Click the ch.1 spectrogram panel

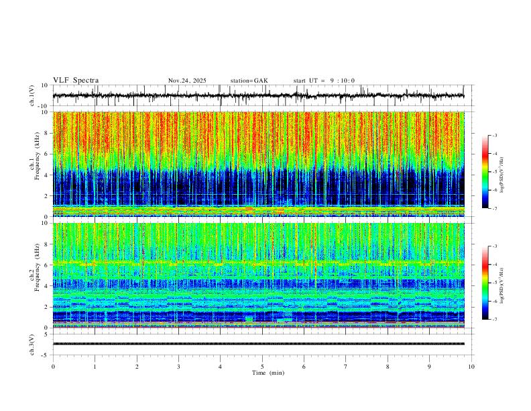click(x=258, y=164)
